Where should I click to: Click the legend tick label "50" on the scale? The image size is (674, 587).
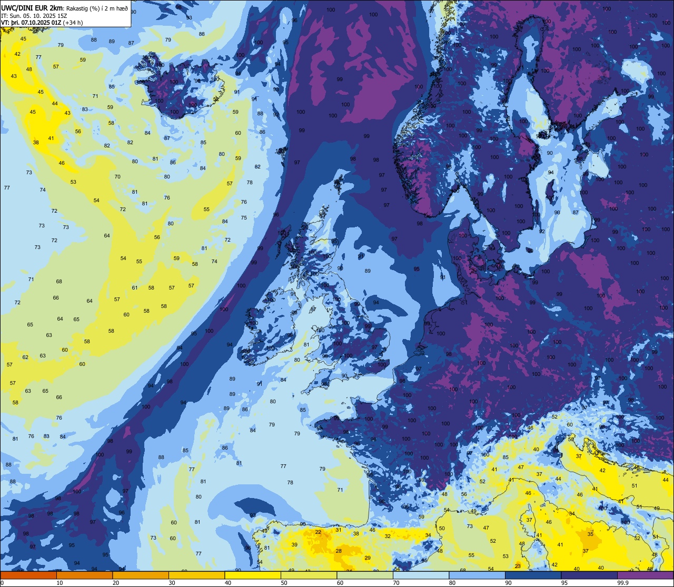point(284,583)
